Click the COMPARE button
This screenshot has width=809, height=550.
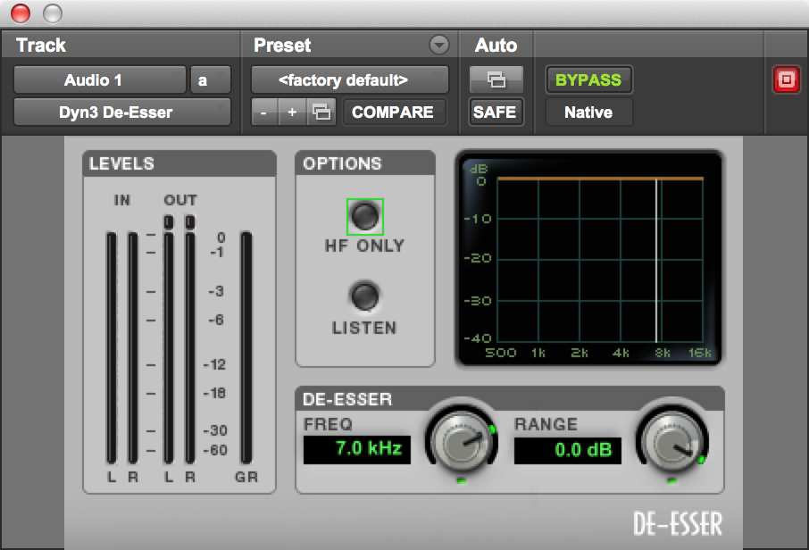coord(393,112)
